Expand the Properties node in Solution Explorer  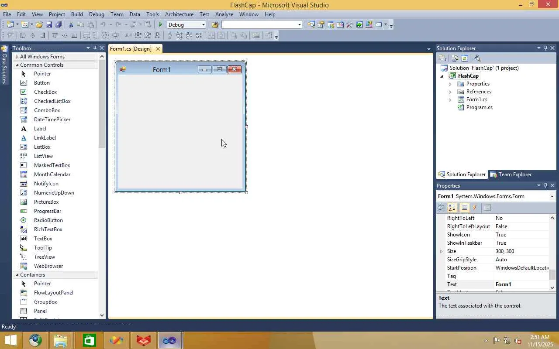[450, 84]
